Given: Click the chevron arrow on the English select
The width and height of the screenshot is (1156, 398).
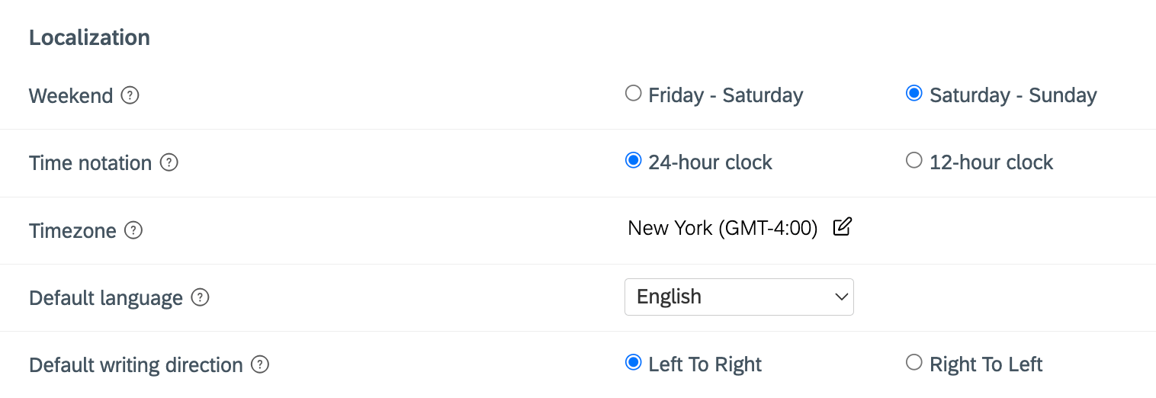Looking at the screenshot, I should [x=842, y=297].
